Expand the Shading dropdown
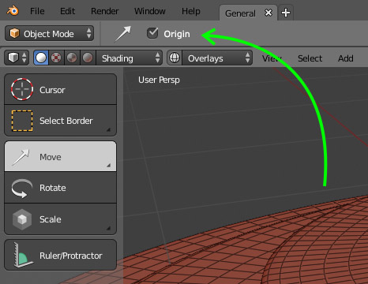Screen dimensions: 368x284 pyautogui.click(x=129, y=58)
